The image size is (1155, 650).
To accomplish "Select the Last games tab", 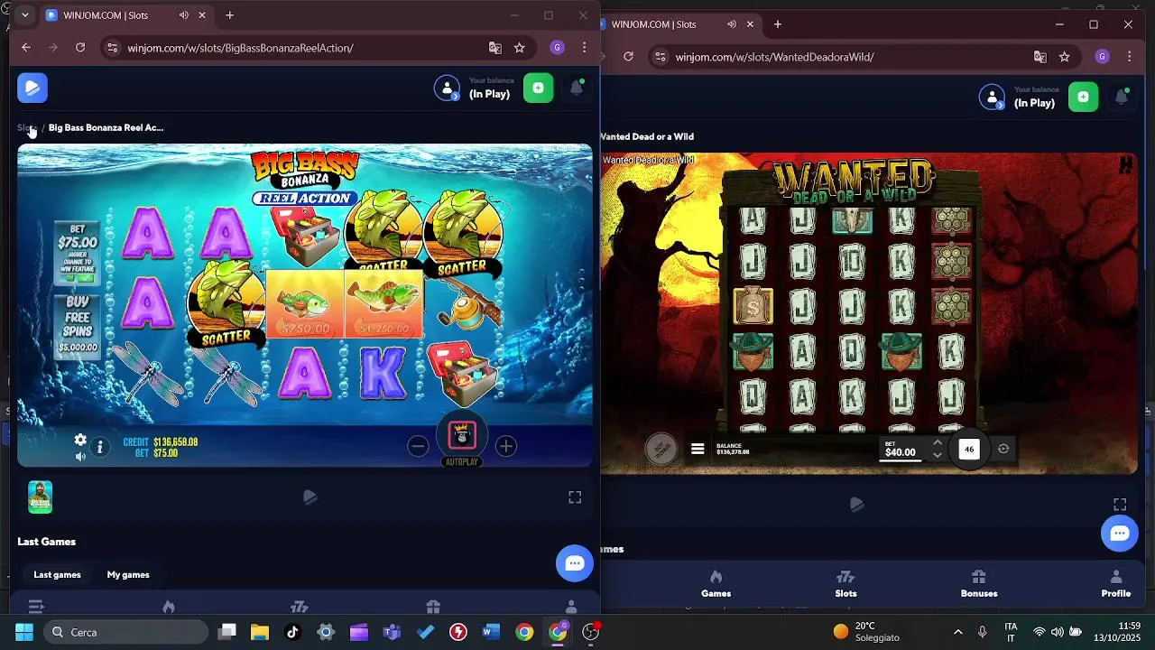I will (57, 574).
